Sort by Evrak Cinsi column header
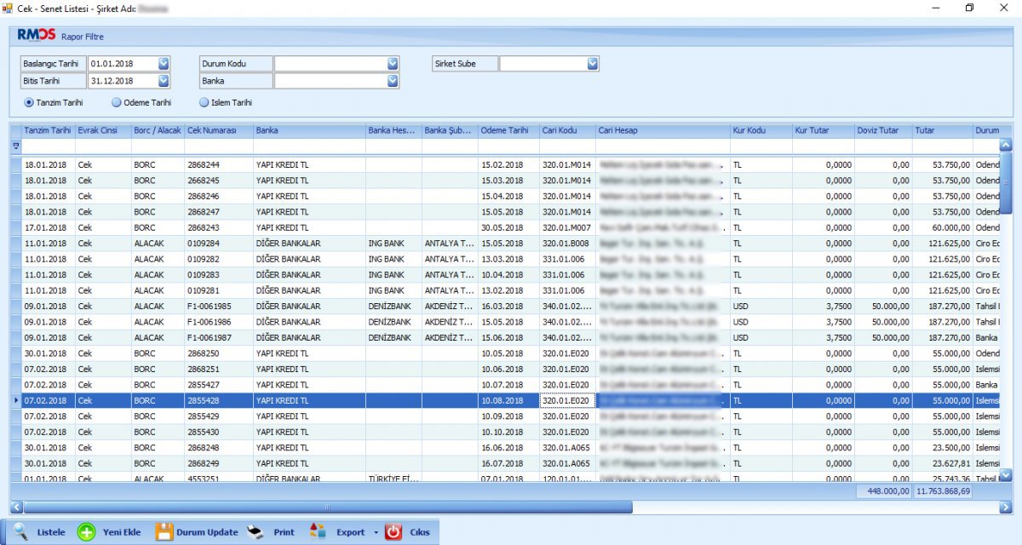1022x545 pixels. [x=103, y=130]
